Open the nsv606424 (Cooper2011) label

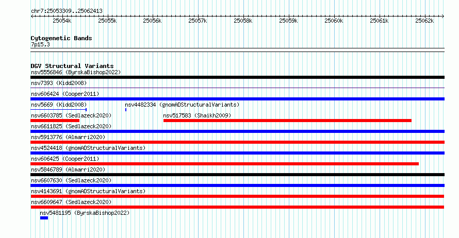click(65, 94)
